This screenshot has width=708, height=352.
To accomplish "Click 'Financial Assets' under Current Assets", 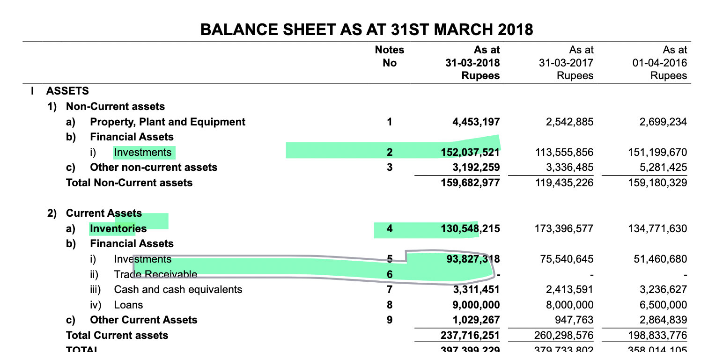I will click(x=132, y=244).
